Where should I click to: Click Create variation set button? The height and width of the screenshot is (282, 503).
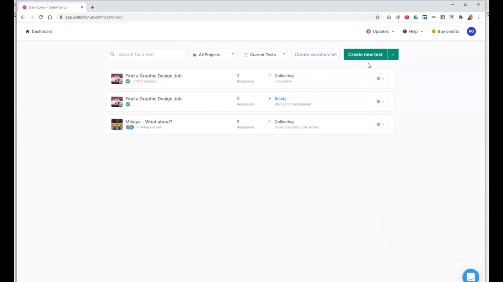point(315,55)
